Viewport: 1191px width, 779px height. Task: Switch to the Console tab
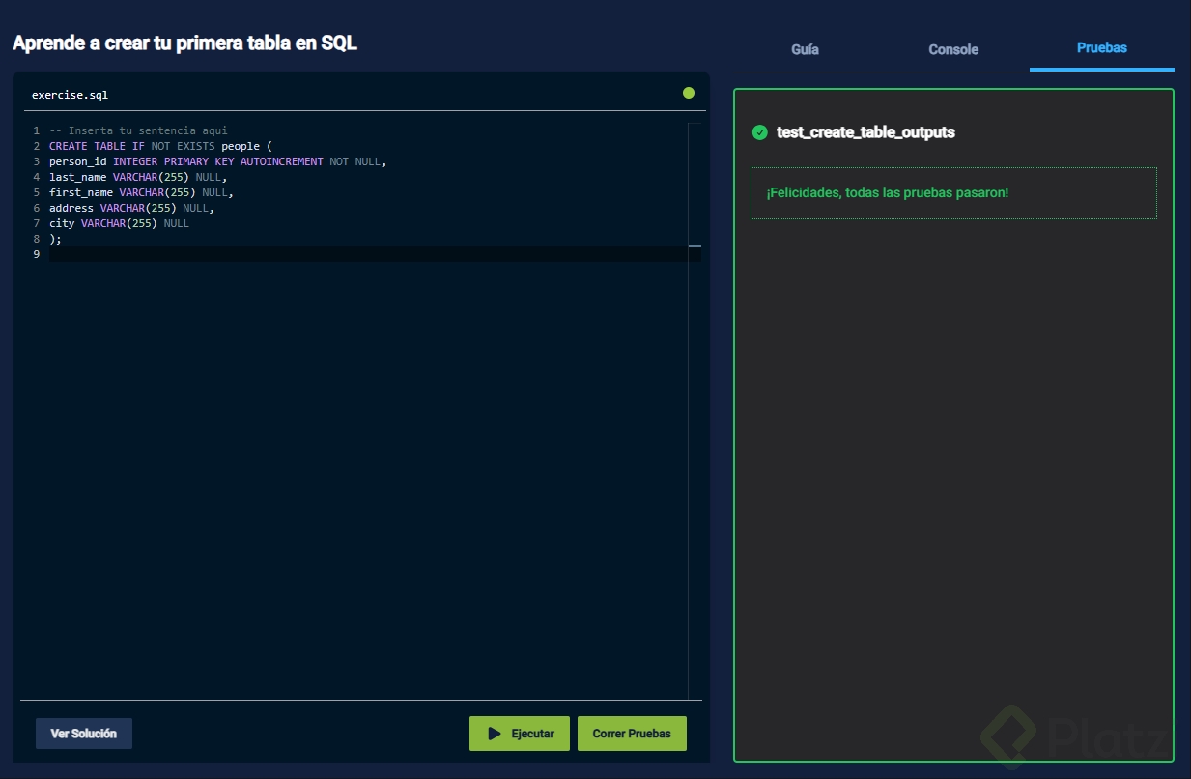click(x=953, y=49)
